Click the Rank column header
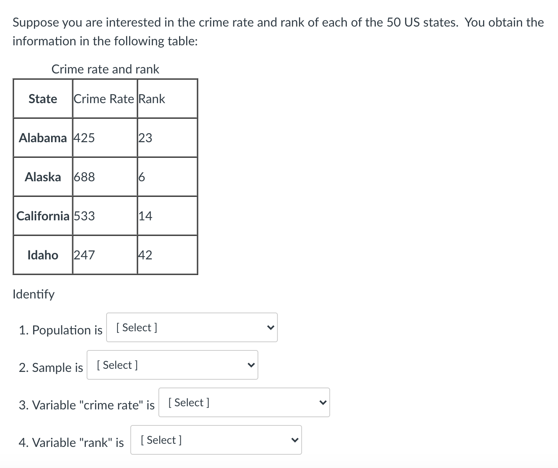 pos(152,99)
